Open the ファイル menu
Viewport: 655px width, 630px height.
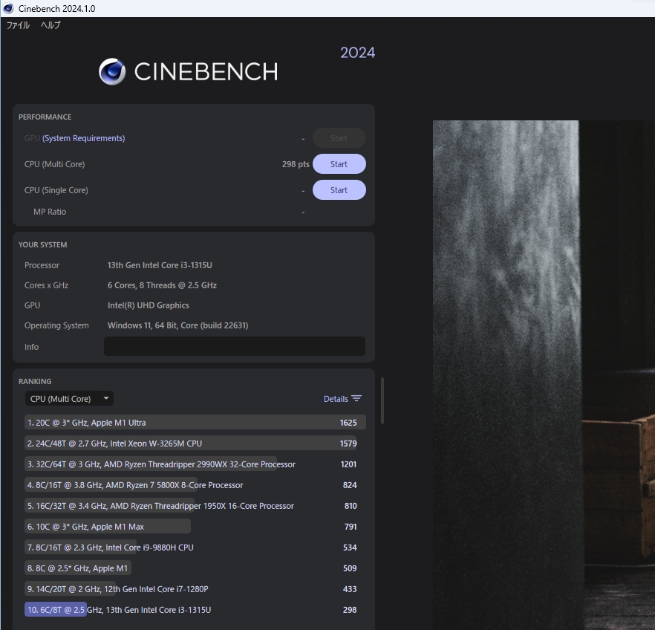coord(18,25)
